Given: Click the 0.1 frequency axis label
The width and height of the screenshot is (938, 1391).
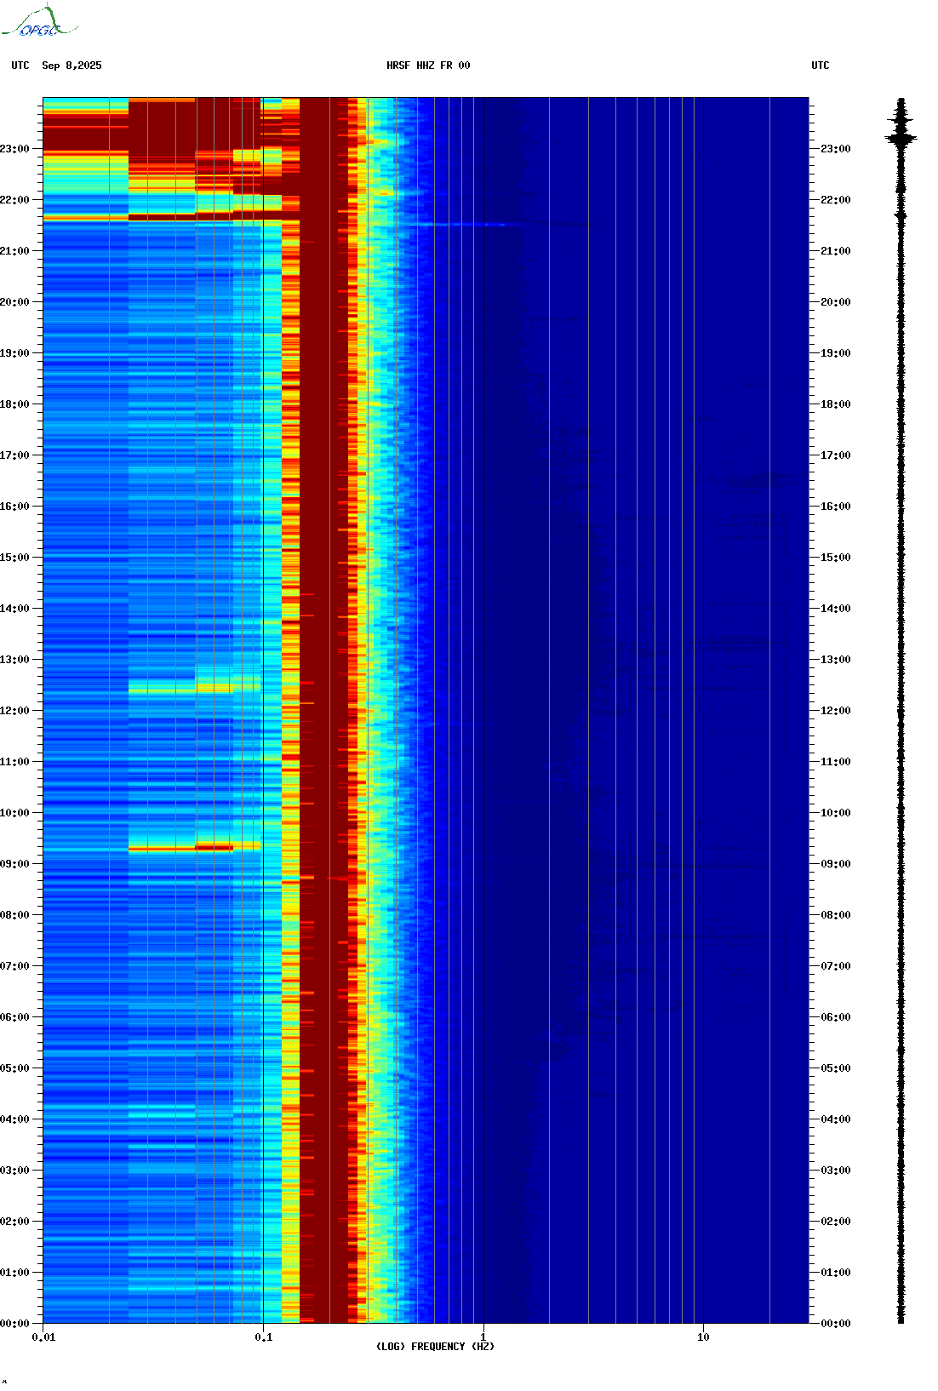Looking at the screenshot, I should [x=264, y=1337].
